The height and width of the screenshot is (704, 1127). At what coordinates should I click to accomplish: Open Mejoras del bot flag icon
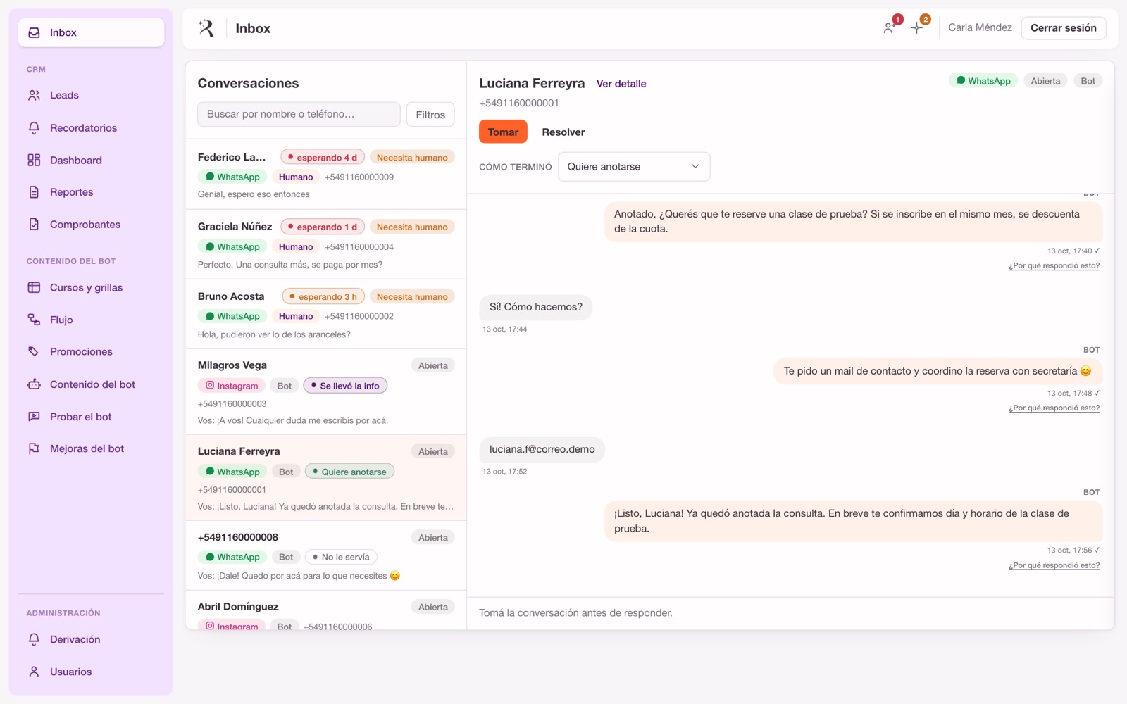34,448
